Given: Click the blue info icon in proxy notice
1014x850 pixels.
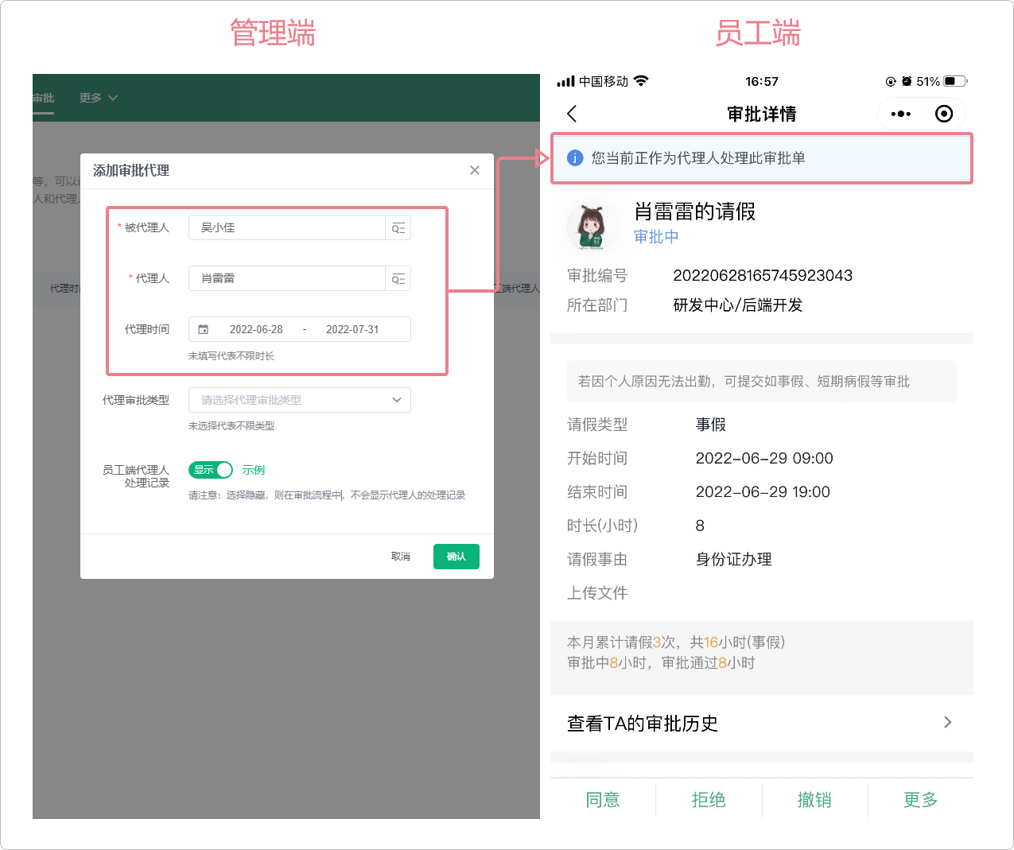Looking at the screenshot, I should [575, 158].
